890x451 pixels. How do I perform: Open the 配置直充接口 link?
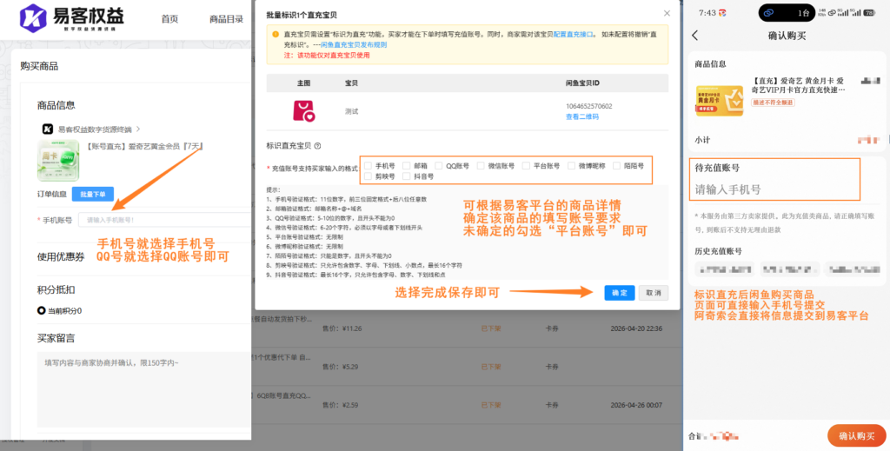pos(574,34)
